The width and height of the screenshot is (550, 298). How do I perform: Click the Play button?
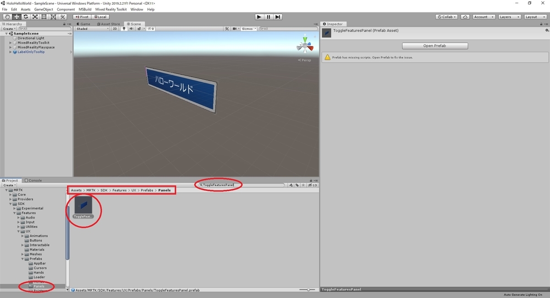pos(259,17)
